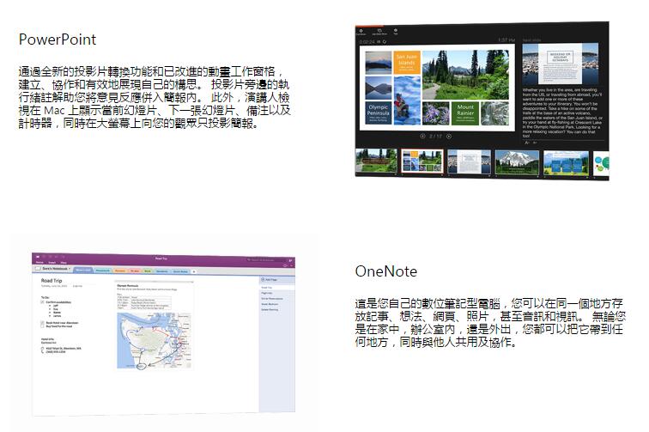Image resolution: width=649 pixels, height=432 pixels.
Task: Toggle the Confirm availability checkbox
Action: (x=42, y=302)
